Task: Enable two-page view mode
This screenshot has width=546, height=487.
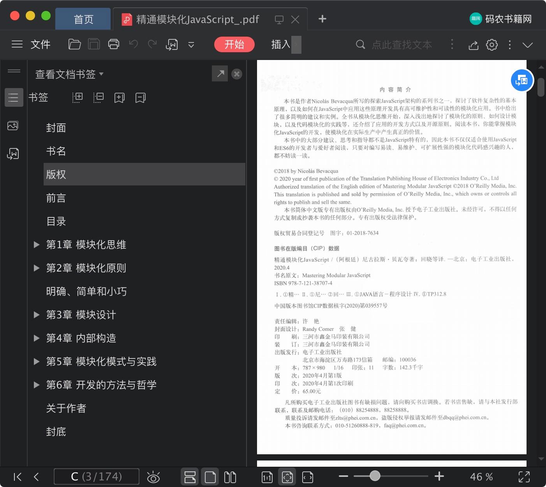Action: click(x=230, y=477)
